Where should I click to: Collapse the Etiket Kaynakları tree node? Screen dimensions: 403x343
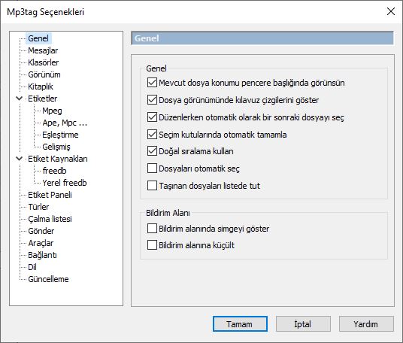[20, 159]
